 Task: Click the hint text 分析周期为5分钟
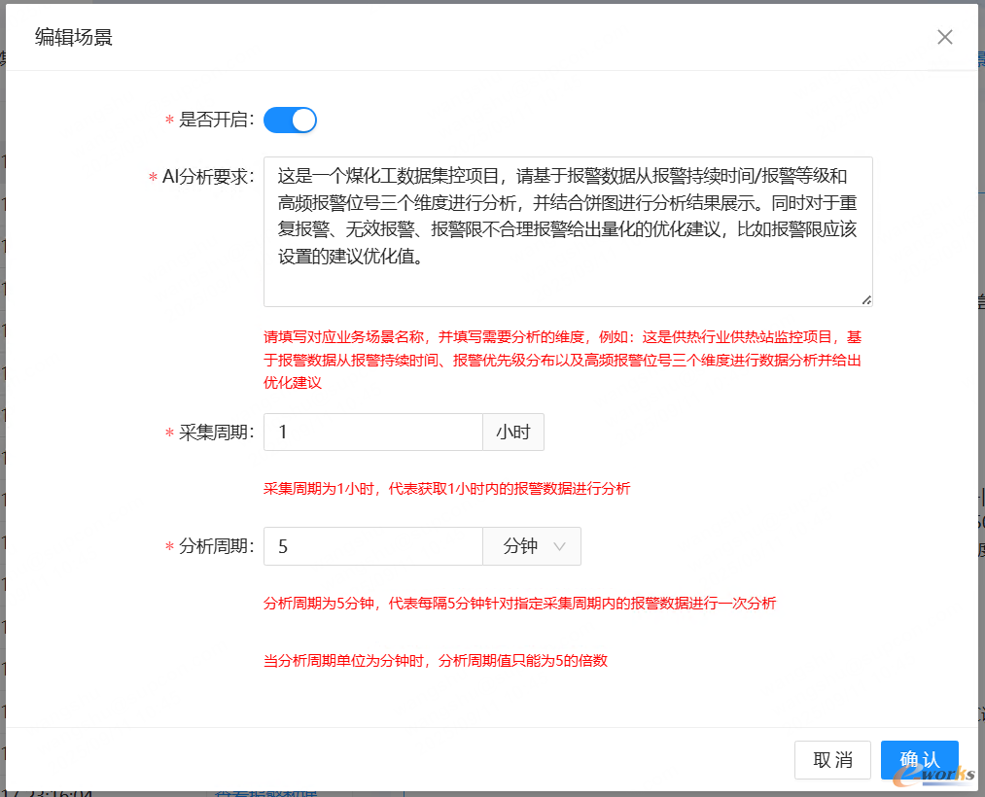point(519,604)
